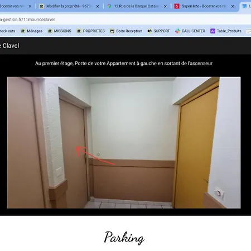Screen dimensions: 251x251
Task: Click the Clavel page title
Action: [x=9, y=46]
